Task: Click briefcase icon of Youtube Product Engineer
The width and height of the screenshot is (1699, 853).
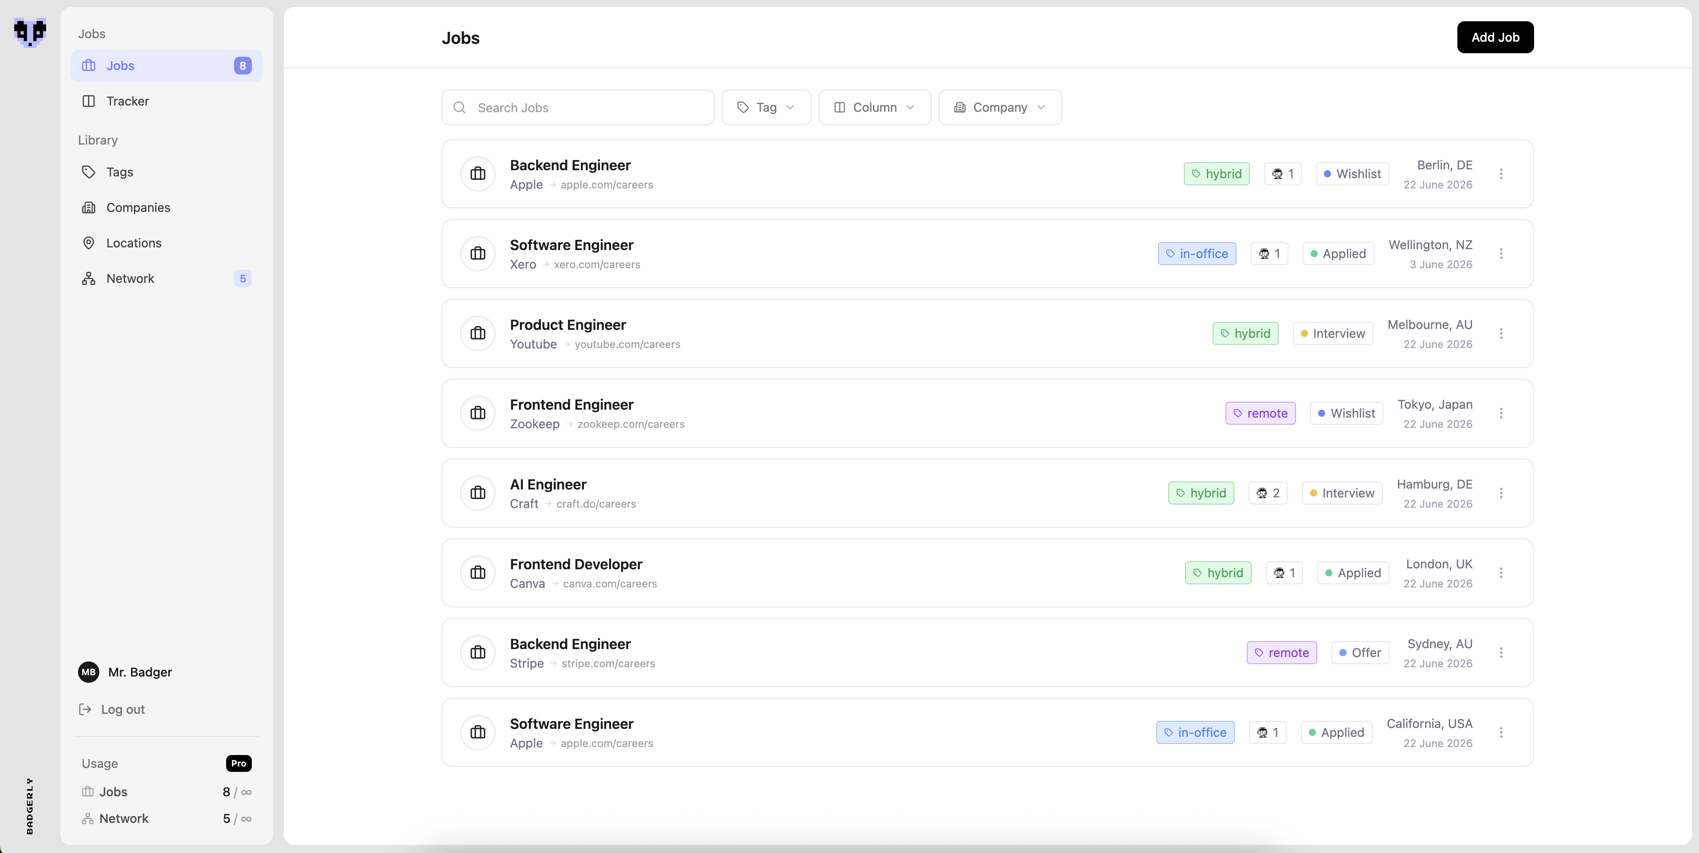Action: (x=478, y=334)
